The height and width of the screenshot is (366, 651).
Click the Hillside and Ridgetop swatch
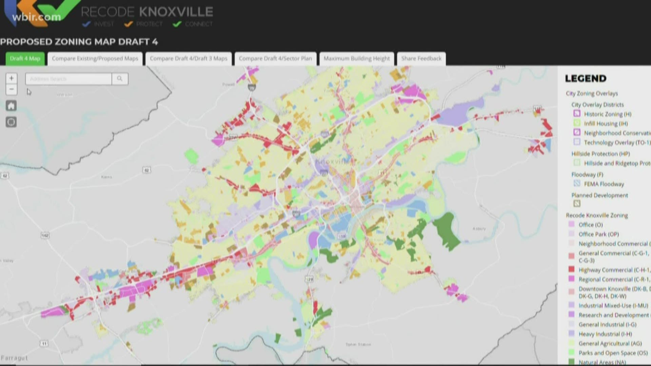(x=577, y=163)
